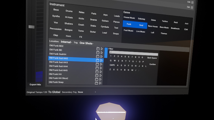Toggle the Soul genre filter
The image size is (214, 120).
click(141, 25)
